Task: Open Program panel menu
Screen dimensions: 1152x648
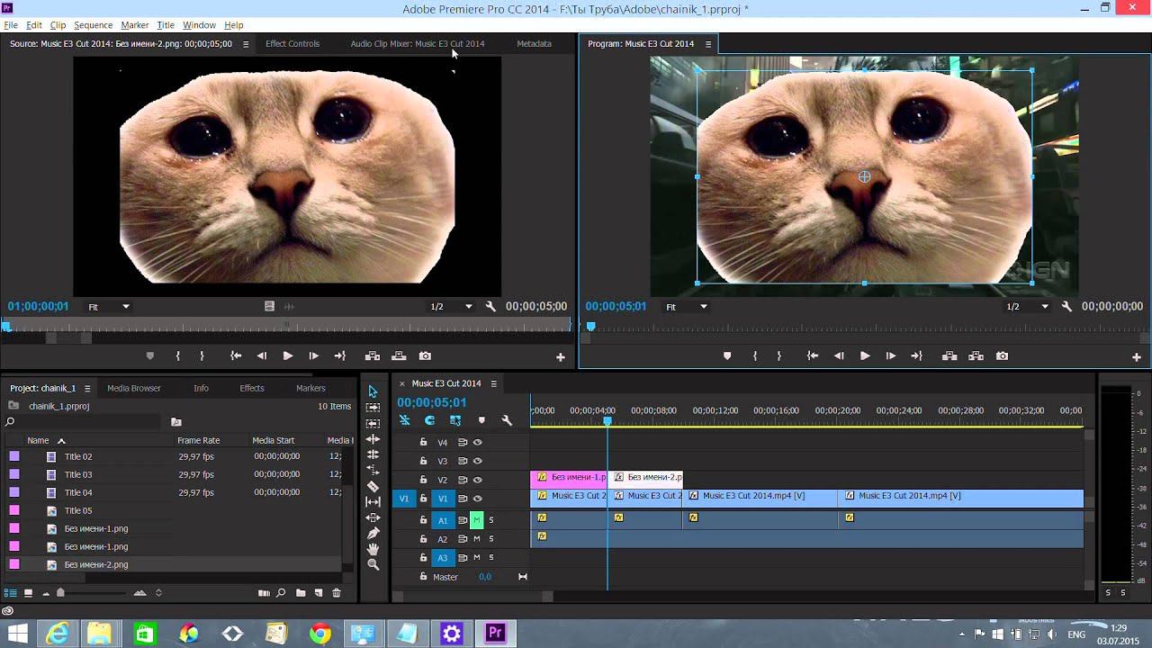Action: click(x=708, y=44)
